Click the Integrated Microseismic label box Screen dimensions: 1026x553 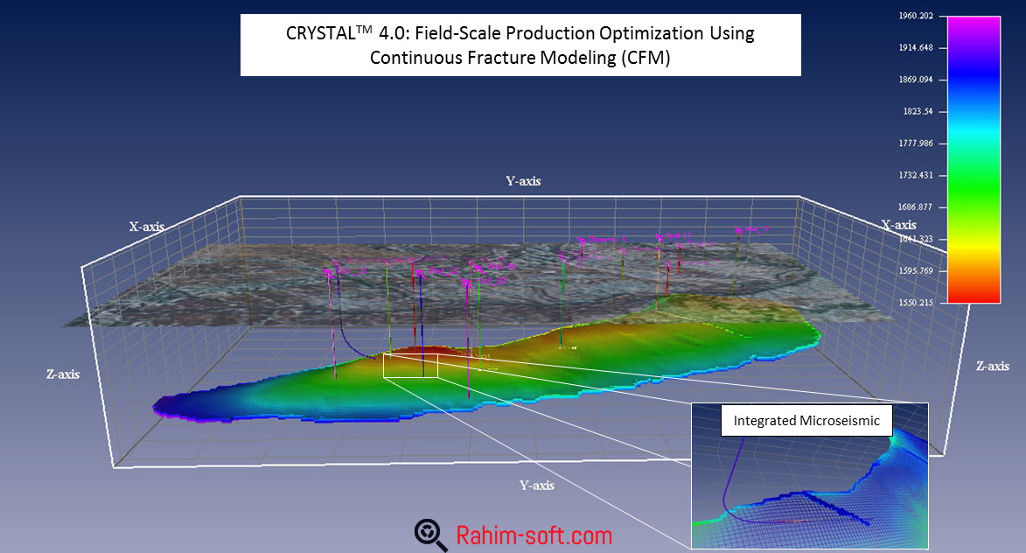[806, 421]
